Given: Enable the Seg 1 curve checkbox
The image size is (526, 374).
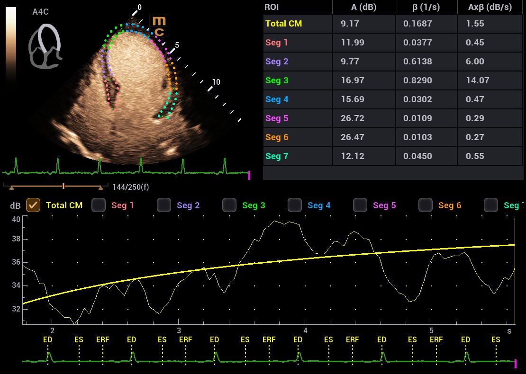Looking at the screenshot, I should click(99, 205).
